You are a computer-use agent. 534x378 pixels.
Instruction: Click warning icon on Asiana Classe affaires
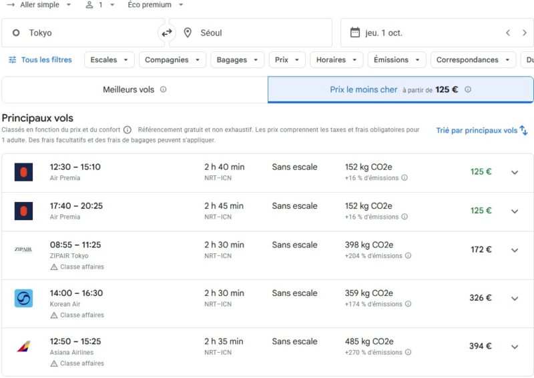coord(54,364)
